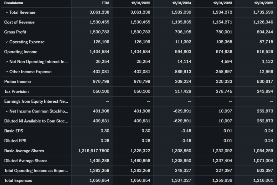Select the Tax Provision row label

(16, 91)
